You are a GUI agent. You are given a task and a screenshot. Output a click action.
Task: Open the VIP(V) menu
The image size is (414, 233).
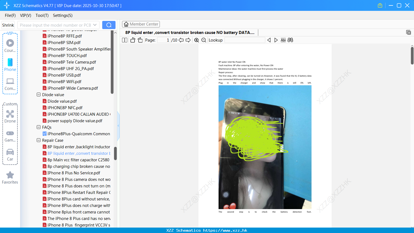point(26,15)
